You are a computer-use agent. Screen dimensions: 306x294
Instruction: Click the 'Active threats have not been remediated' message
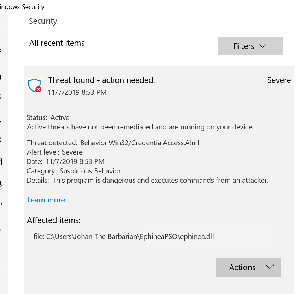[140, 127]
